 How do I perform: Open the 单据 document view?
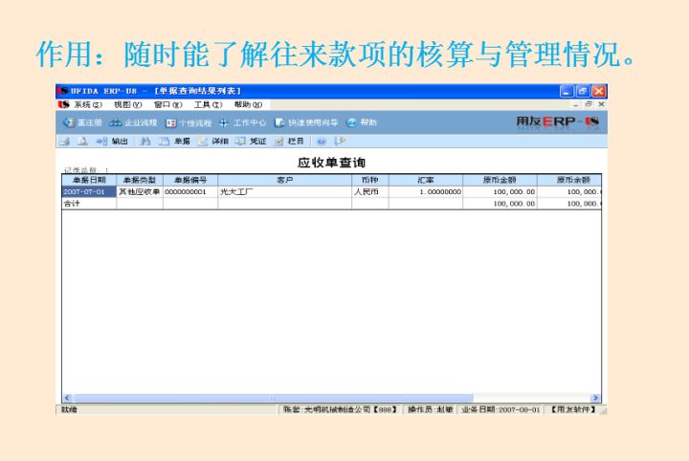(x=174, y=142)
